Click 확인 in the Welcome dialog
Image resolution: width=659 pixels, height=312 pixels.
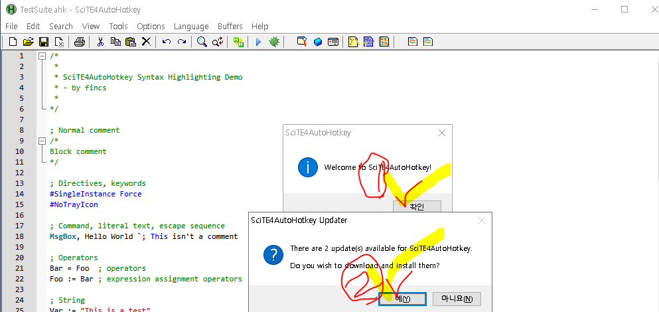pos(417,206)
